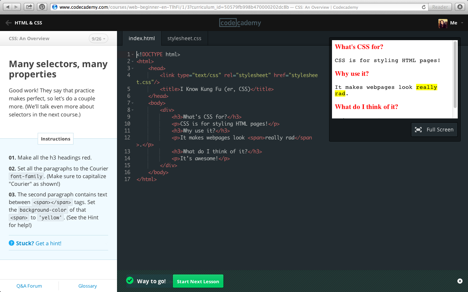Click the back arrow beside HTML & CSS
This screenshot has width=468, height=292.
[8, 23]
